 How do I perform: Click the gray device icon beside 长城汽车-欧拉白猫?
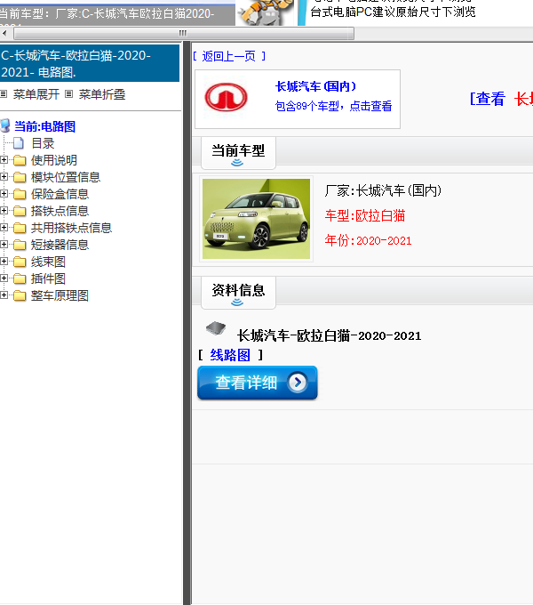(216, 328)
